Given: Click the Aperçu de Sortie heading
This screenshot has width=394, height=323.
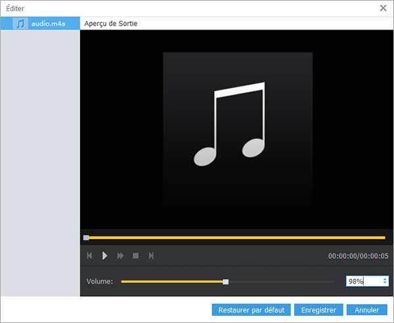Looking at the screenshot, I should [111, 24].
